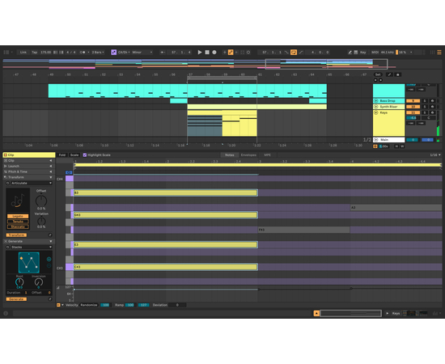Open the C#/Db root note dropdown

124,53
